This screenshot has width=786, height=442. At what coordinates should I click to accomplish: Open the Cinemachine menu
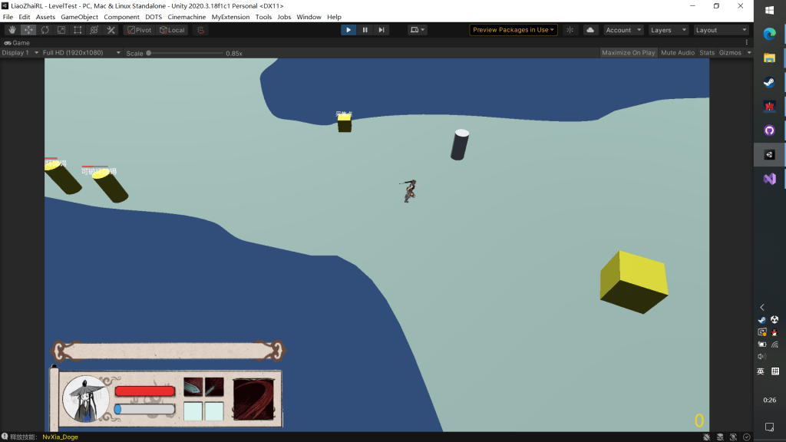[187, 17]
